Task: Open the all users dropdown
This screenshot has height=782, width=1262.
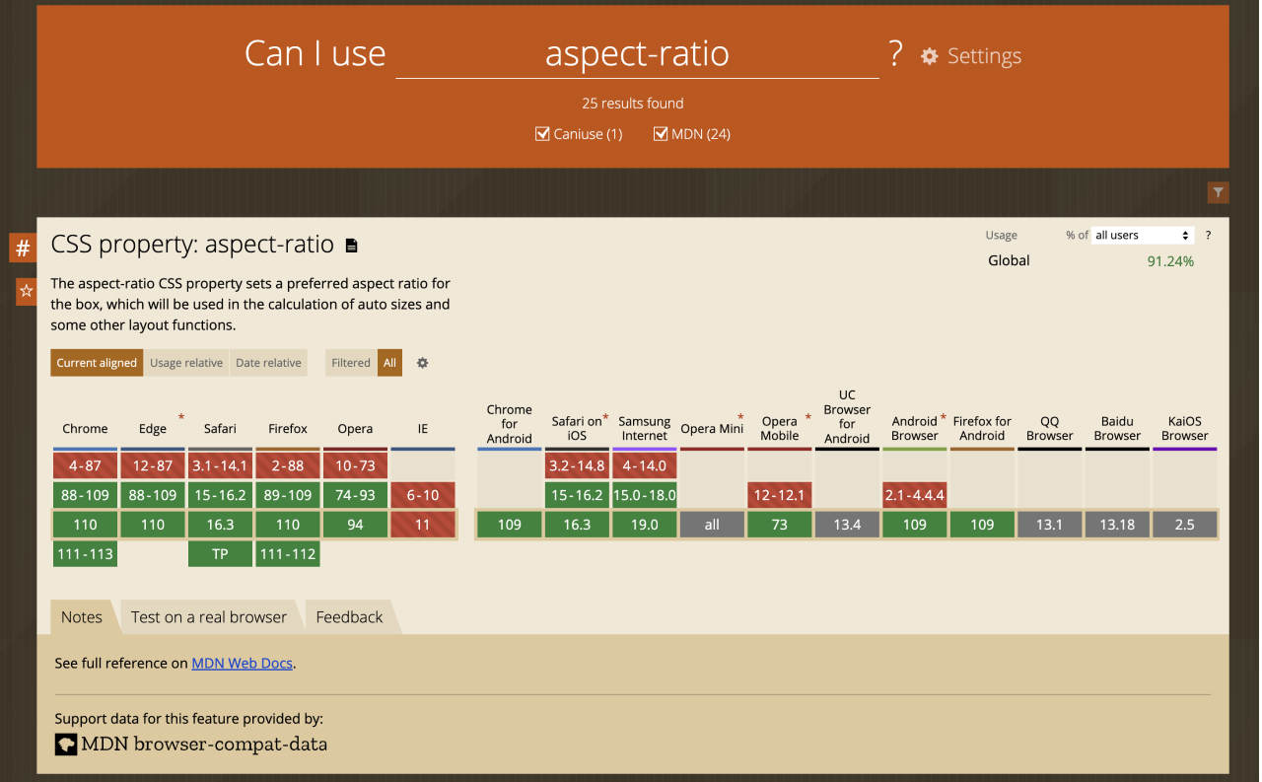Action: point(1142,235)
